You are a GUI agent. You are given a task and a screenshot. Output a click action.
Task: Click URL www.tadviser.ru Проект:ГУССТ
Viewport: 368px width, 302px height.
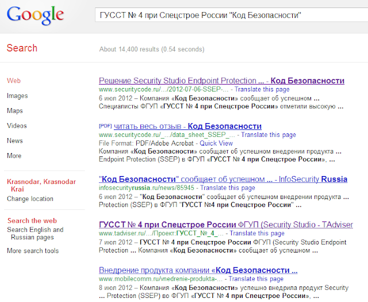(x=161, y=234)
